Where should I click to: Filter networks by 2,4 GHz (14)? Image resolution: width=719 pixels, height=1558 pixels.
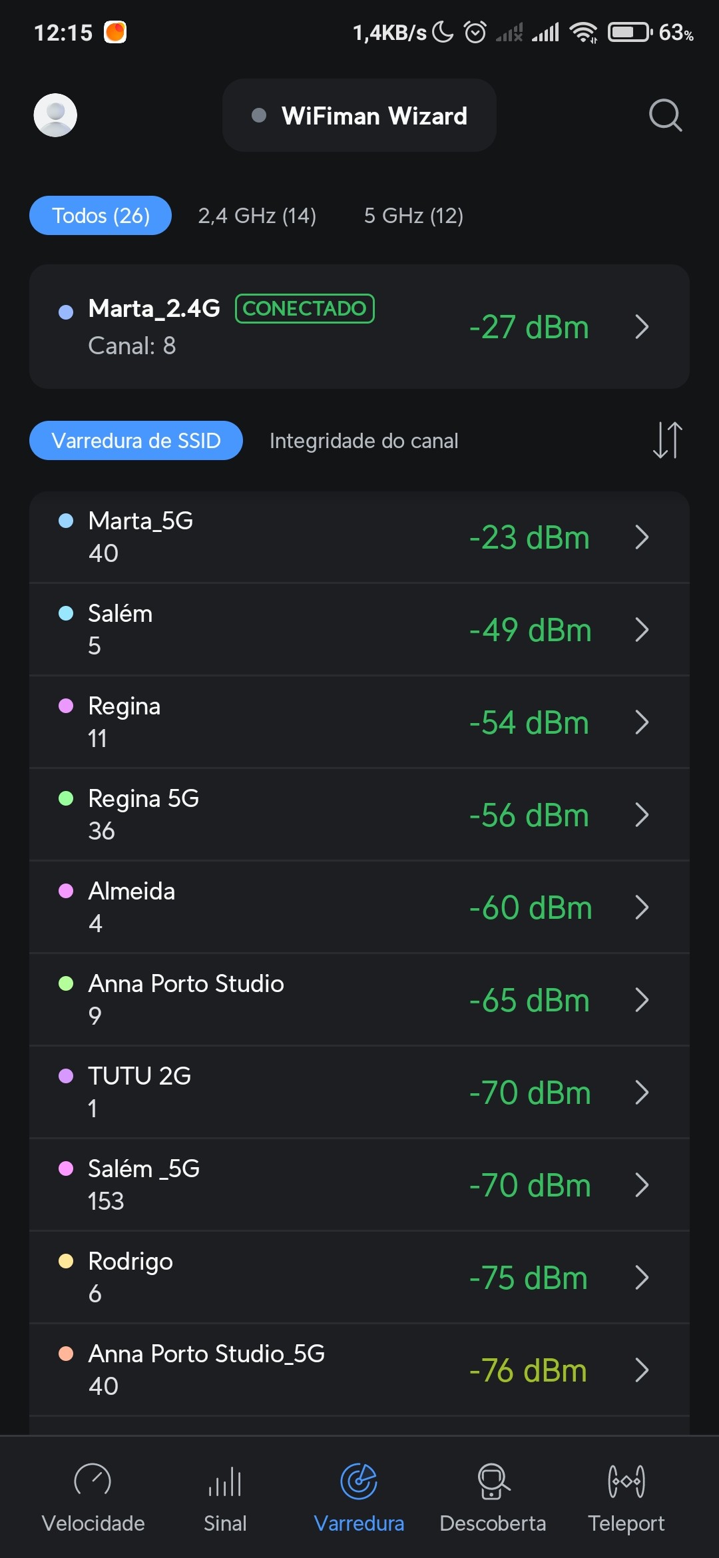click(257, 216)
